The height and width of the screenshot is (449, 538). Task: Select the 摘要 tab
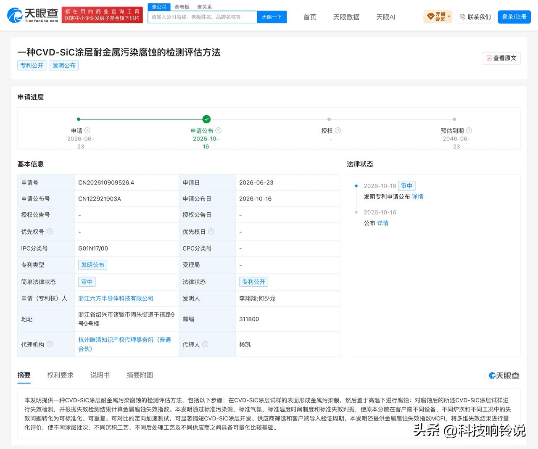(24, 375)
